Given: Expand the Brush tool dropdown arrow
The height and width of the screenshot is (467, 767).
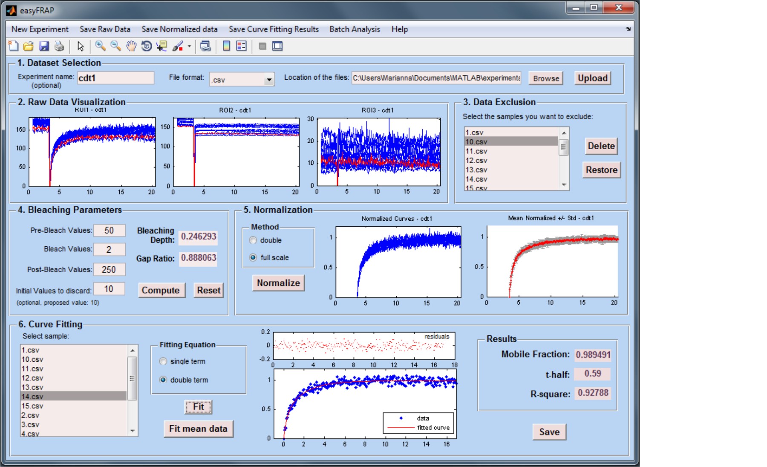Looking at the screenshot, I should 189,46.
